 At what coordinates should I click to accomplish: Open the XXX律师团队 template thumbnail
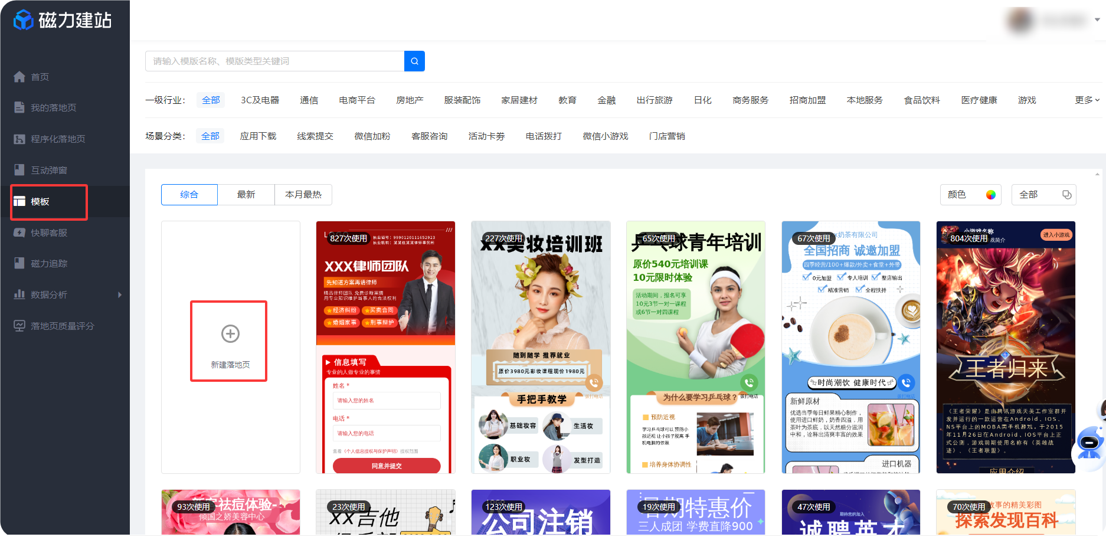pyautogui.click(x=385, y=347)
